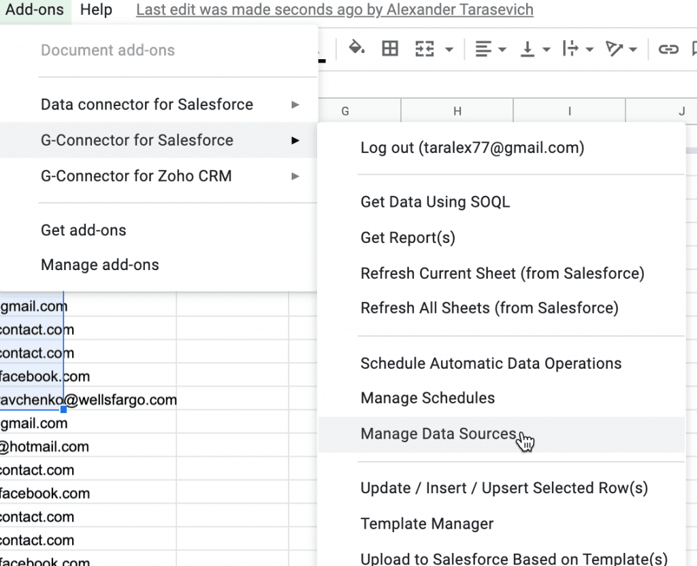Image resolution: width=697 pixels, height=566 pixels.
Task: Select Get Report(s) option
Action: (x=502, y=237)
